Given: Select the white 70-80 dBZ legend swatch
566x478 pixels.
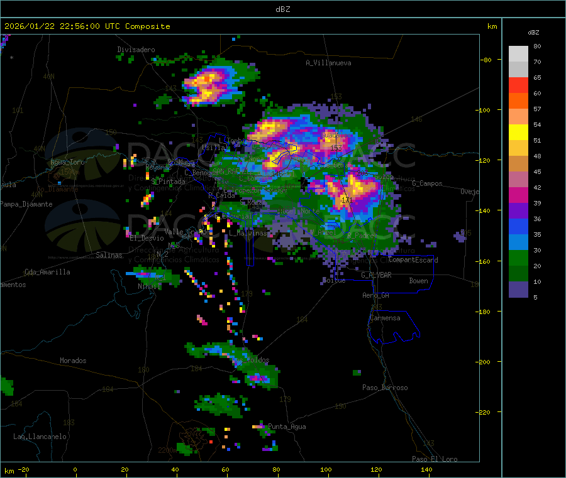Looking at the screenshot, I should point(518,54).
